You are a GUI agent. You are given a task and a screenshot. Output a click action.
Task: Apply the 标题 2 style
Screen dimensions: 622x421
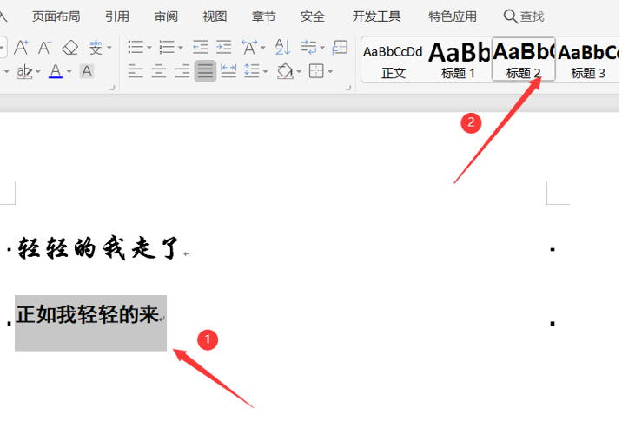pyautogui.click(x=523, y=60)
